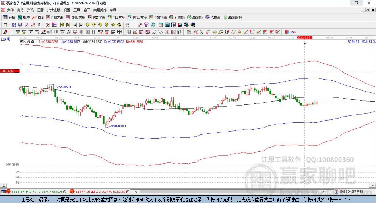The width and height of the screenshot is (376, 203).
Task: Toggle the crosshair cursor tool
Action: click(134, 25)
